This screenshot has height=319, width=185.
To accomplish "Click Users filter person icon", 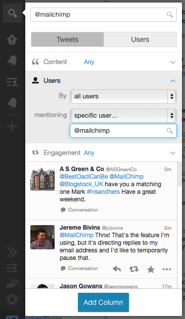I will 35,80.
